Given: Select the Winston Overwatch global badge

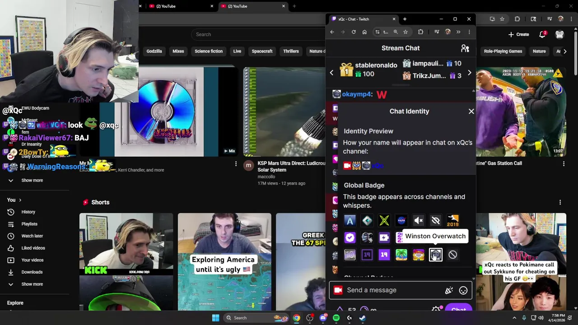Looking at the screenshot, I should [435, 255].
